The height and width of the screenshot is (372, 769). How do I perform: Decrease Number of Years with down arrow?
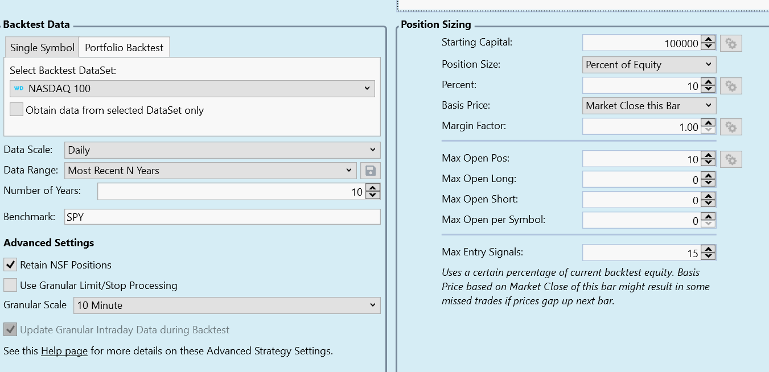pos(373,195)
